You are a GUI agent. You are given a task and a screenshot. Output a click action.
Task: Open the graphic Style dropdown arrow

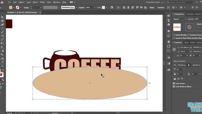[x=106, y=8]
